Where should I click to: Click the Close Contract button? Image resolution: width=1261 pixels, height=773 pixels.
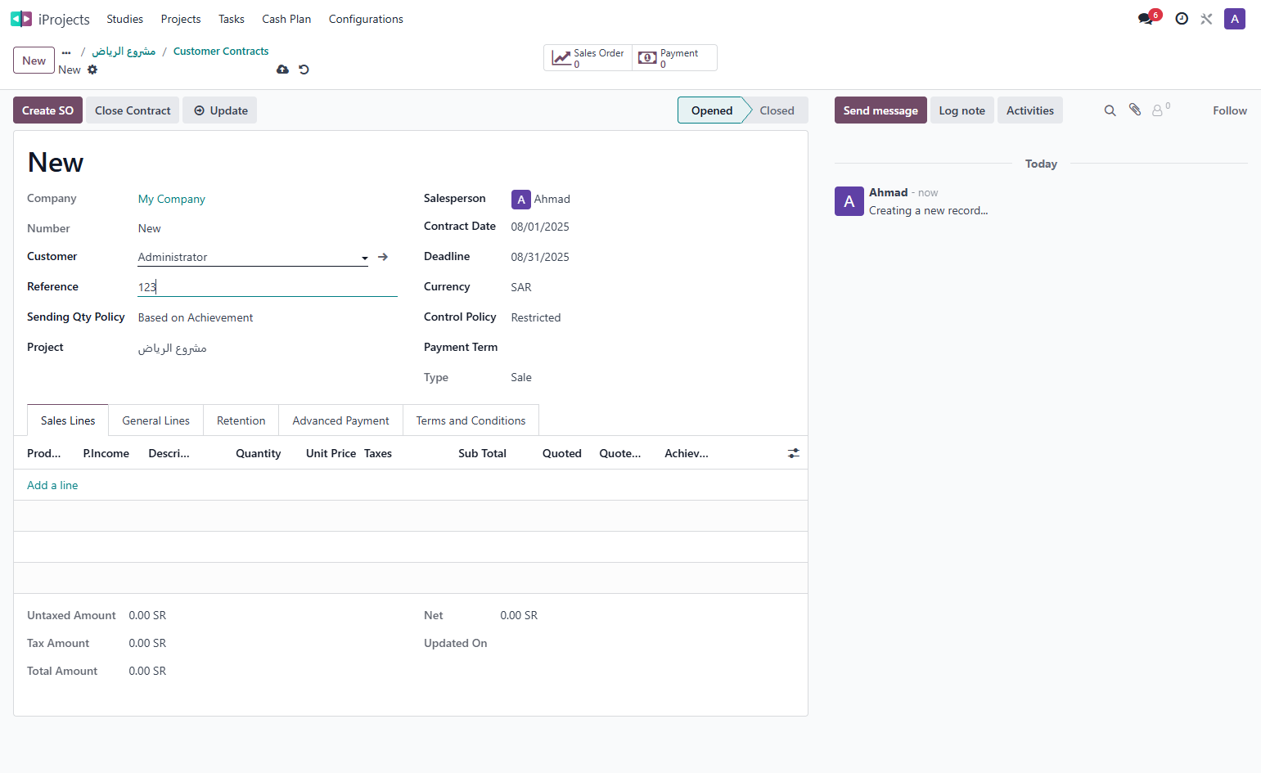[x=133, y=110]
